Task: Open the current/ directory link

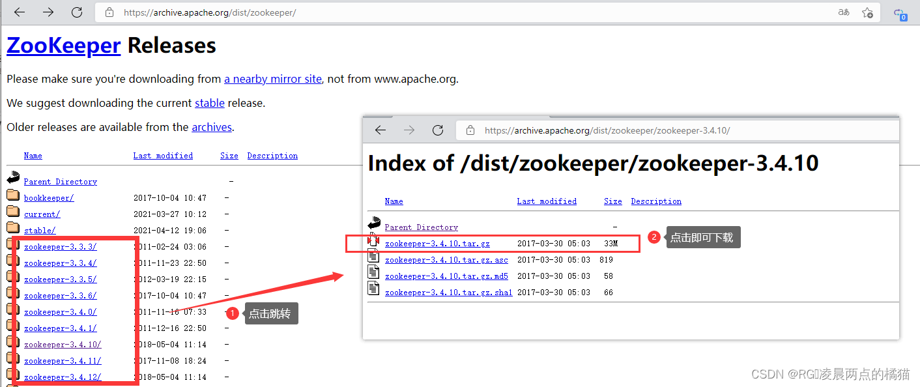Action: point(42,214)
